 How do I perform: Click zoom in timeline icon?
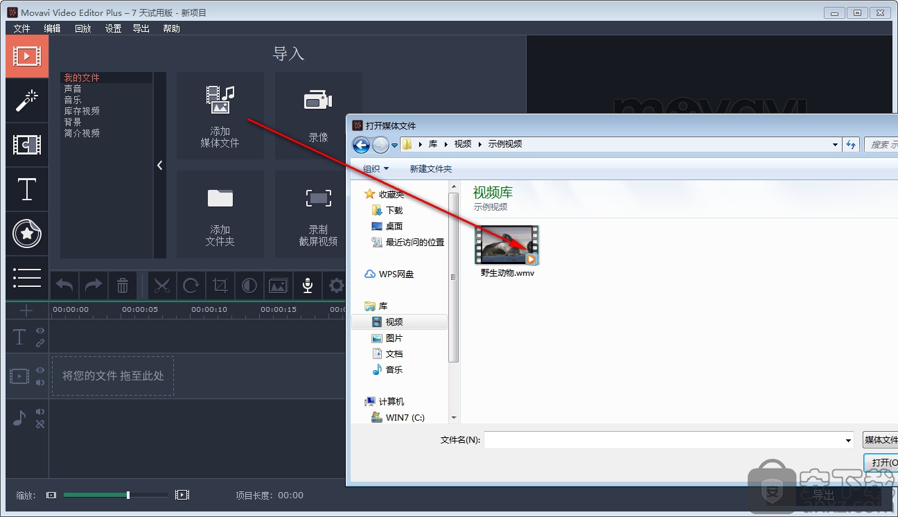click(182, 495)
